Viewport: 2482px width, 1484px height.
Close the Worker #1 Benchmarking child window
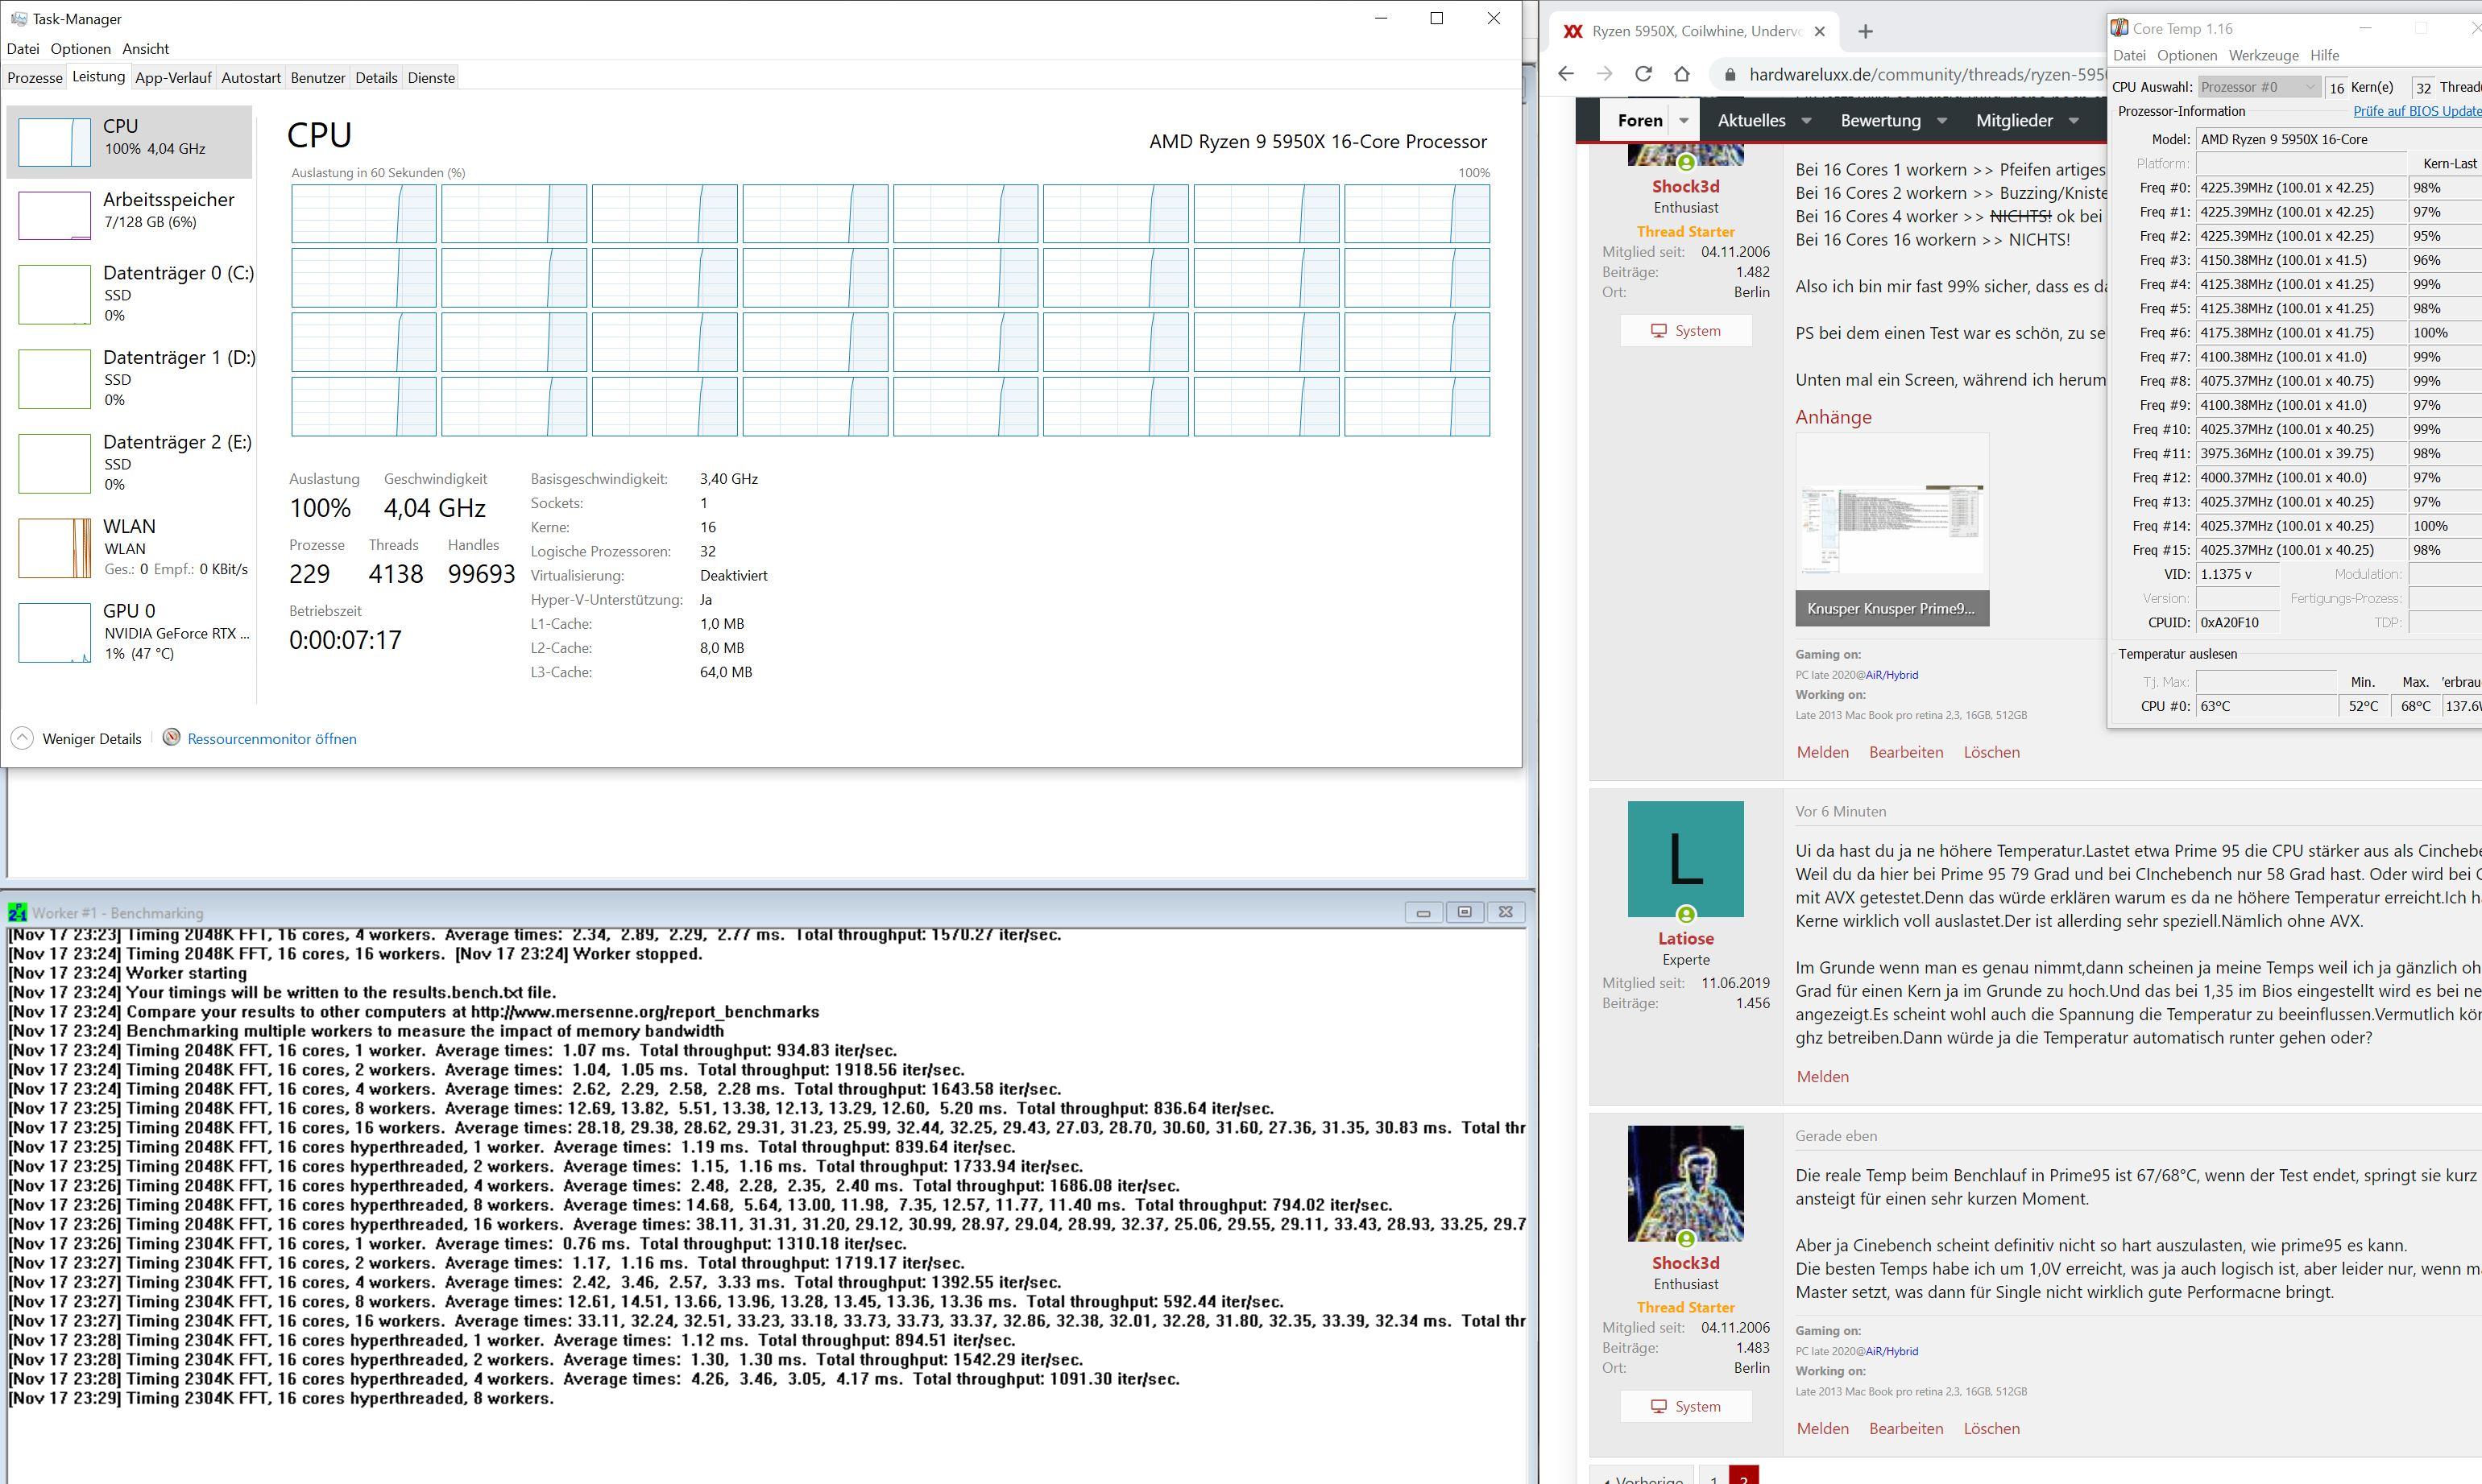(x=1506, y=912)
